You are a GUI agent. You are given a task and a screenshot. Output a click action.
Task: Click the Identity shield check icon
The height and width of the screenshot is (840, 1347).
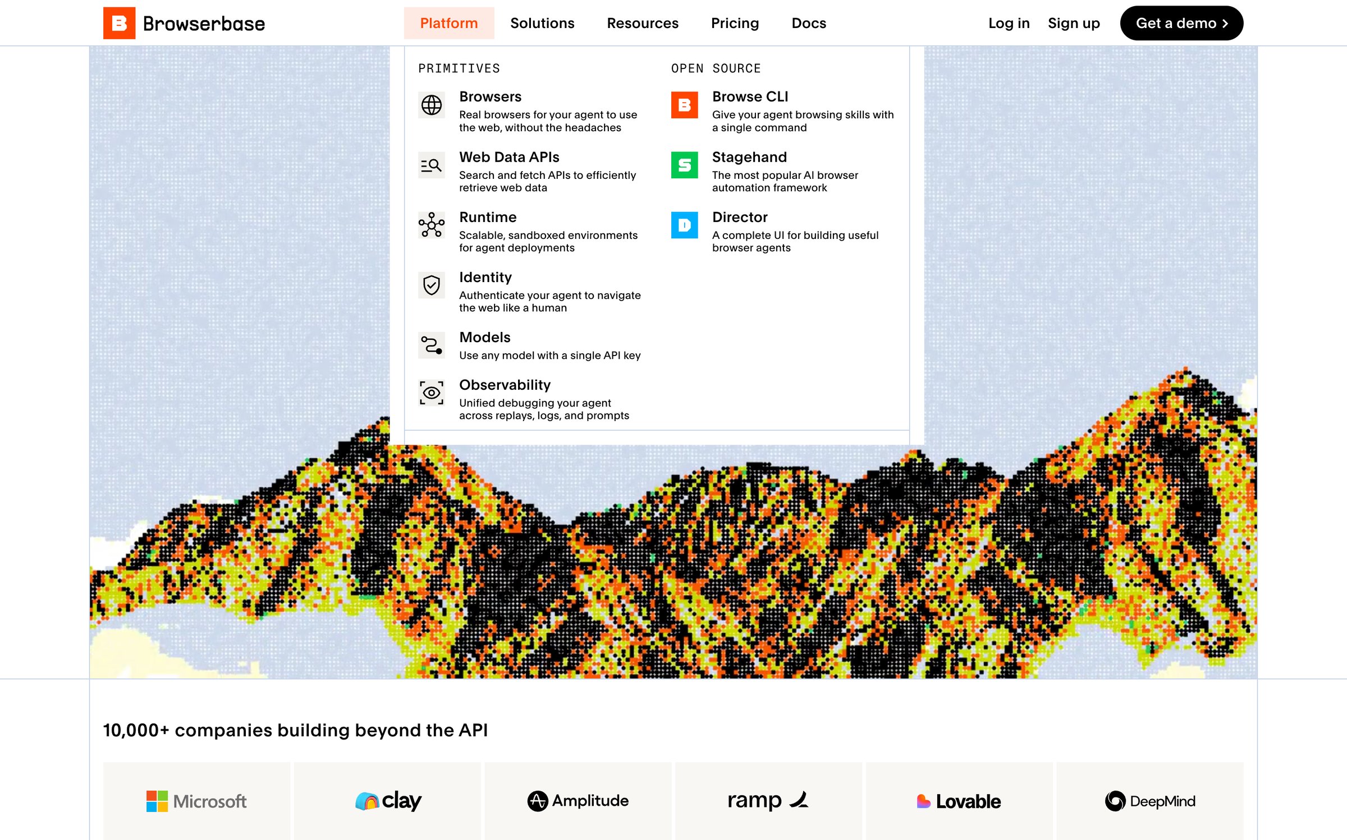click(432, 285)
